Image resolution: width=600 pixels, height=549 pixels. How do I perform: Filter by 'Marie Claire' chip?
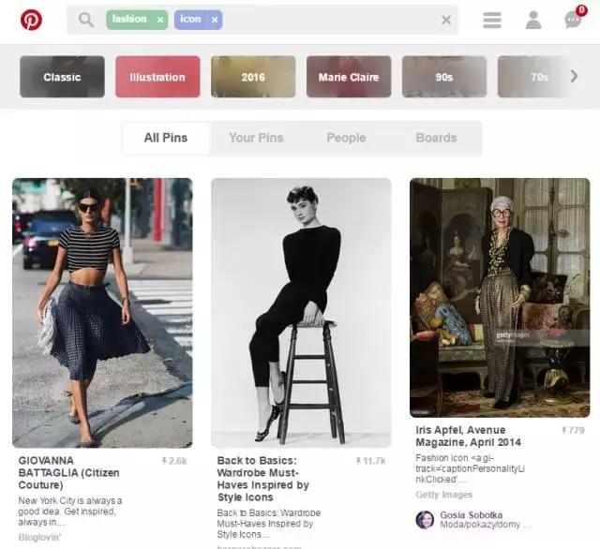click(x=349, y=77)
